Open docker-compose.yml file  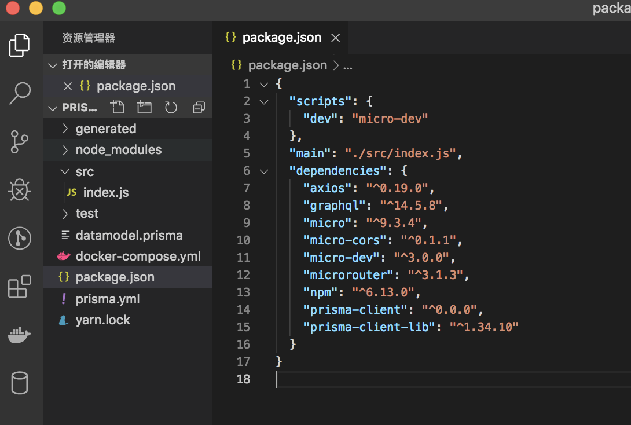(x=138, y=256)
